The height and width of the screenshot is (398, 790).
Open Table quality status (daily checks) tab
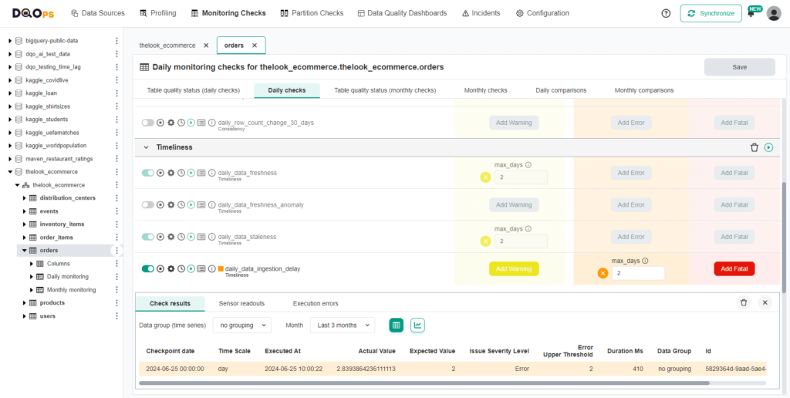click(194, 90)
